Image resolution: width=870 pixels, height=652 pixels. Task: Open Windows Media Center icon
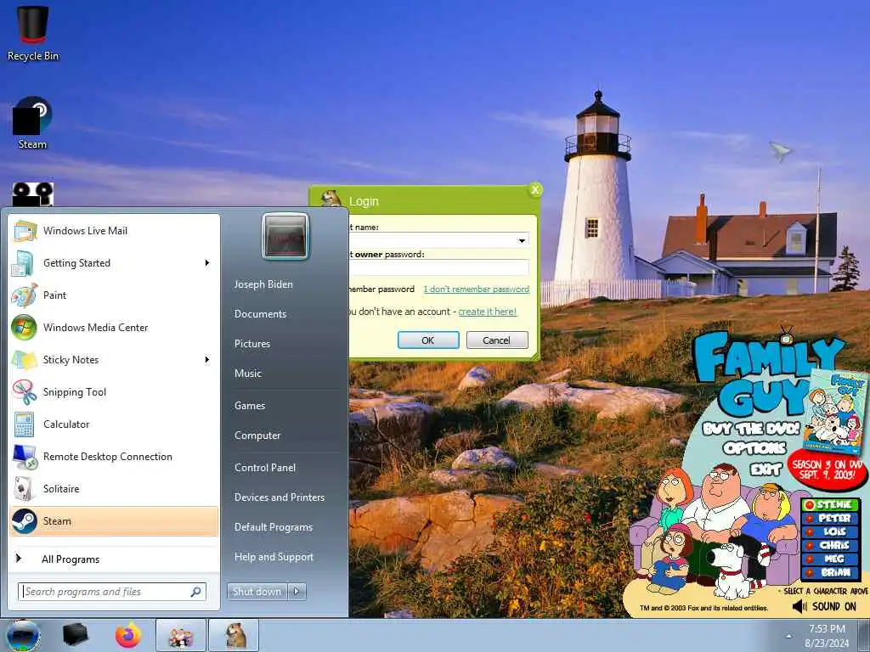pos(25,327)
